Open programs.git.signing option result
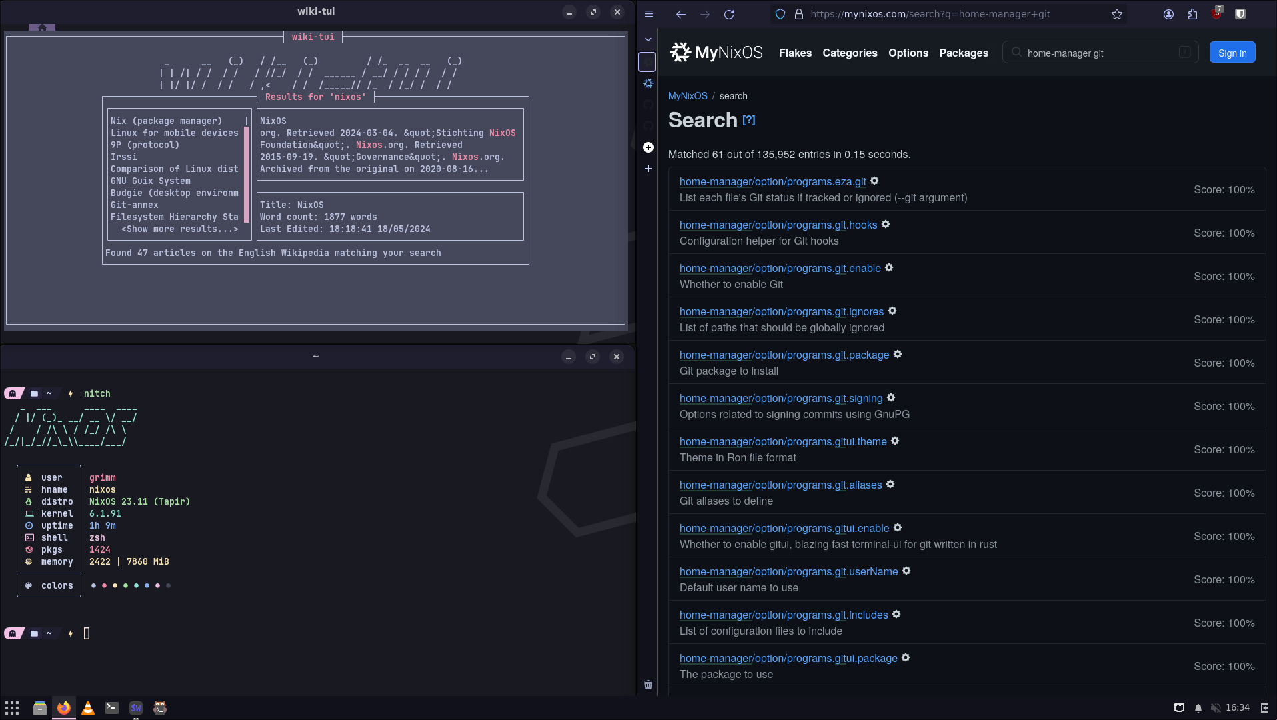The height and width of the screenshot is (720, 1277). 781,398
